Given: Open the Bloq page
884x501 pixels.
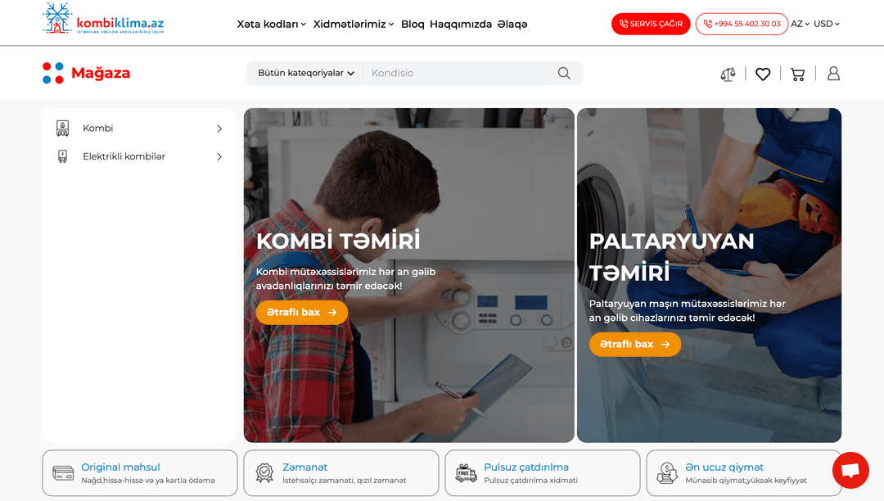Looking at the screenshot, I should (x=413, y=25).
